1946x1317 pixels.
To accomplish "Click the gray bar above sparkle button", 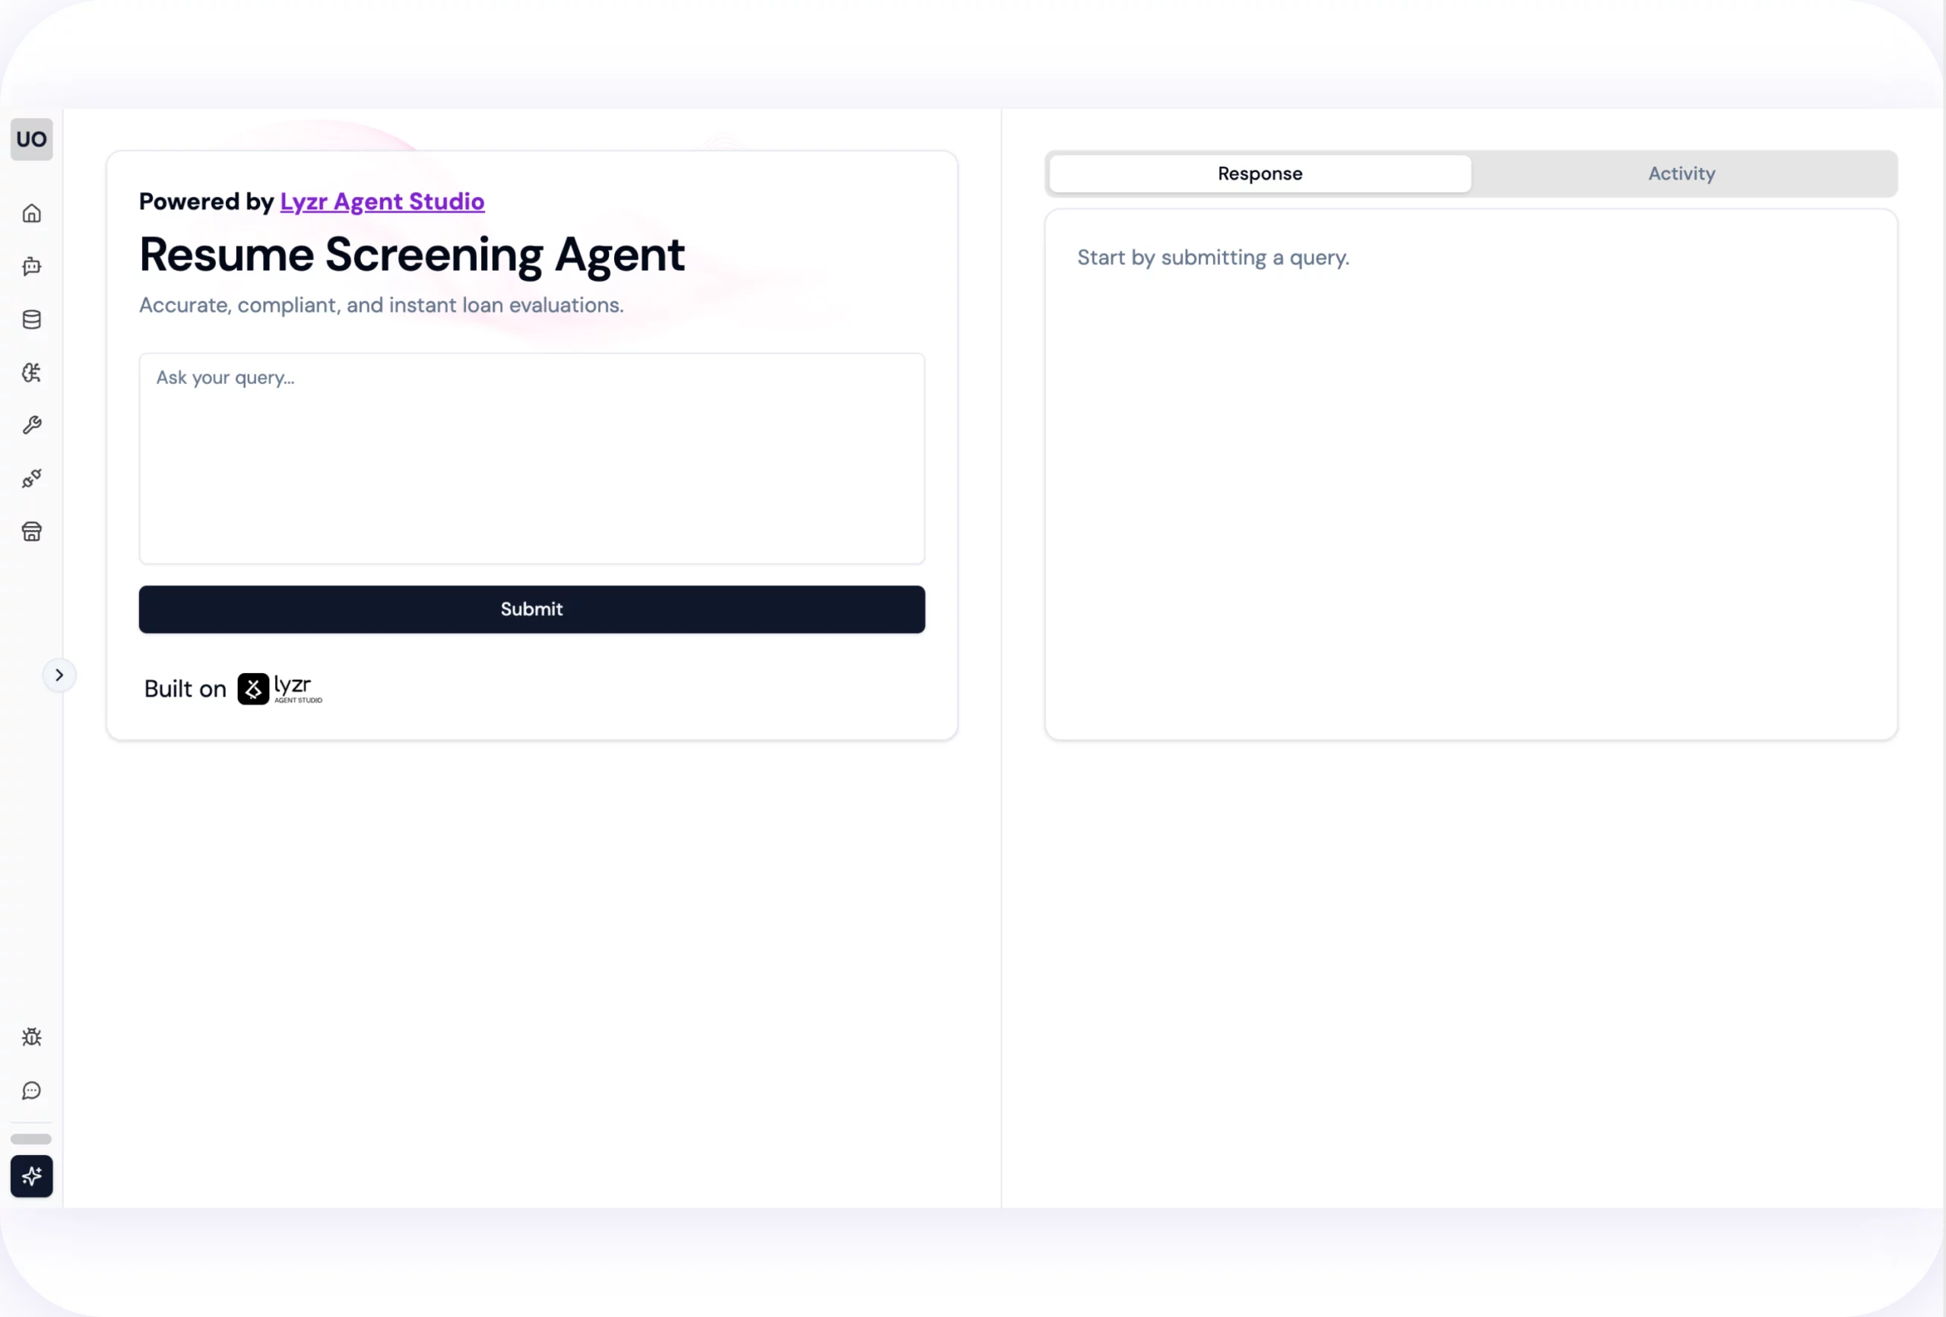I will pyautogui.click(x=32, y=1139).
